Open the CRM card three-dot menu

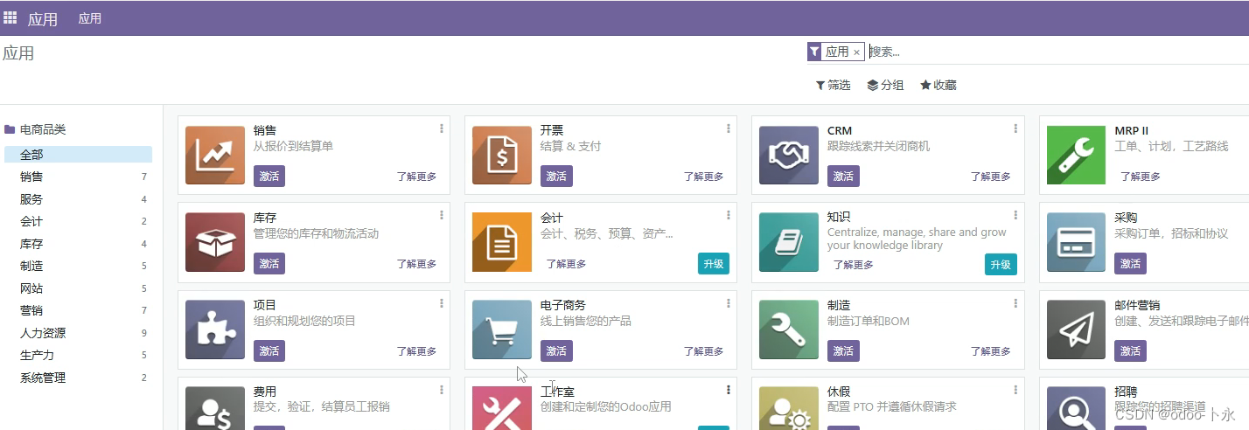point(1015,128)
